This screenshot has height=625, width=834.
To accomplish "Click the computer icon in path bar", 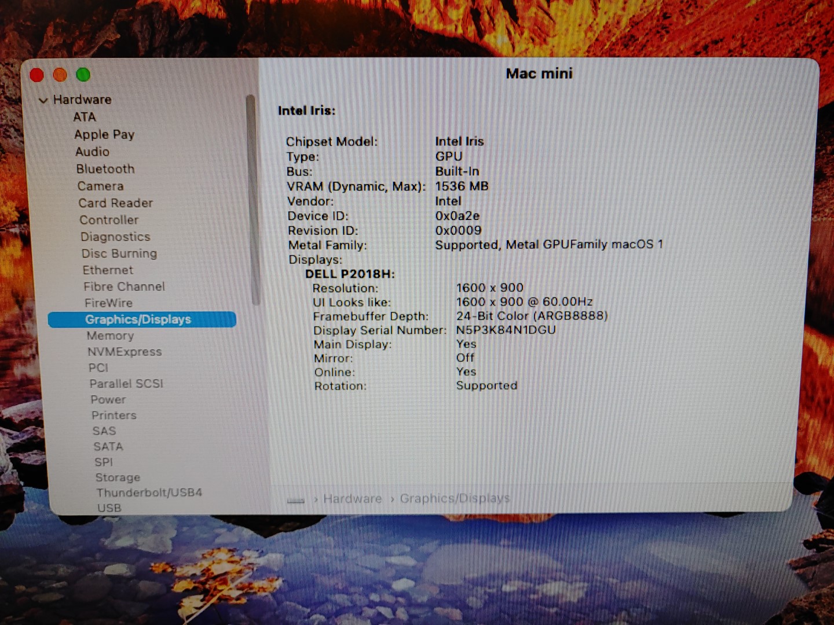I will (296, 500).
